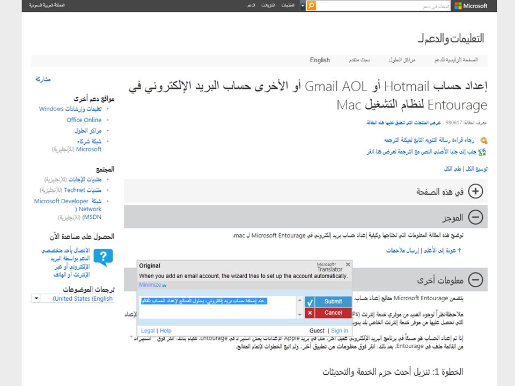
Task: Click إرسال ملاحظات feedback link
Action: [x=402, y=250]
